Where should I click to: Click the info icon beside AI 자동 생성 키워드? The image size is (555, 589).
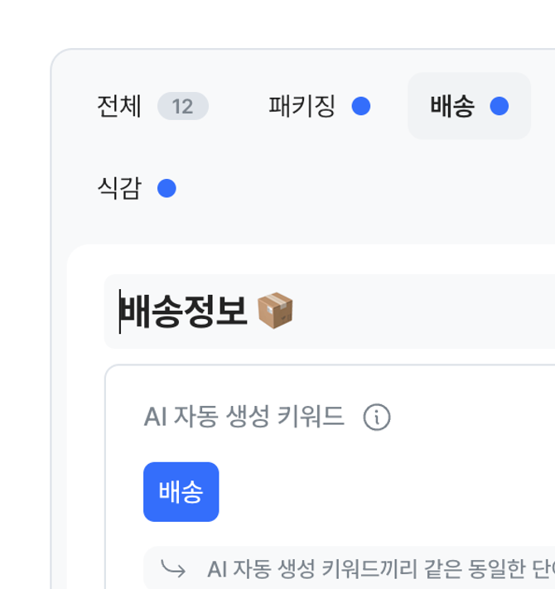(377, 418)
